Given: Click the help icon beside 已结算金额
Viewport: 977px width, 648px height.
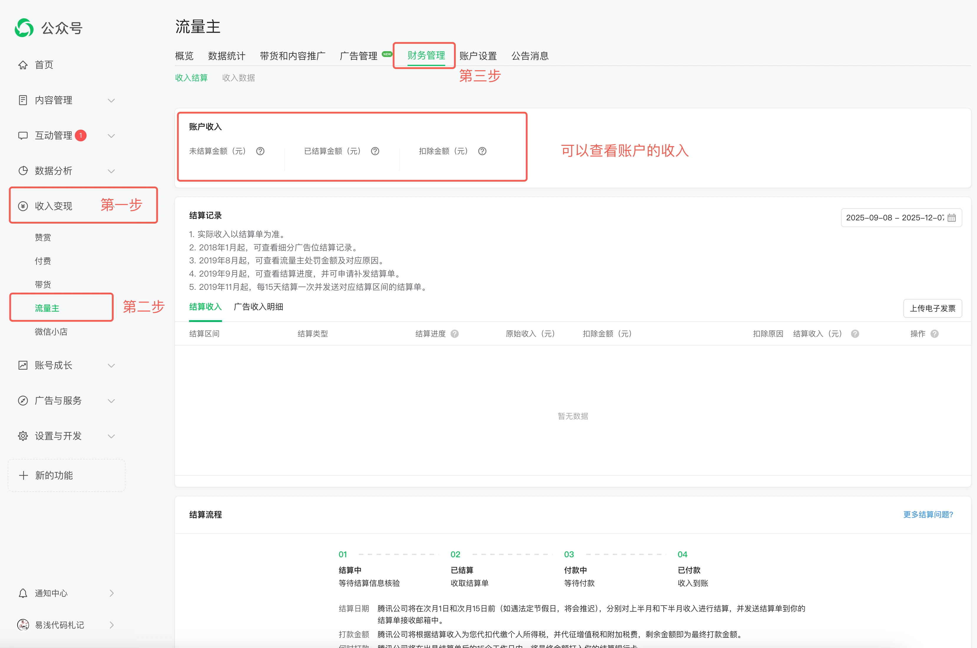Looking at the screenshot, I should click(x=375, y=151).
